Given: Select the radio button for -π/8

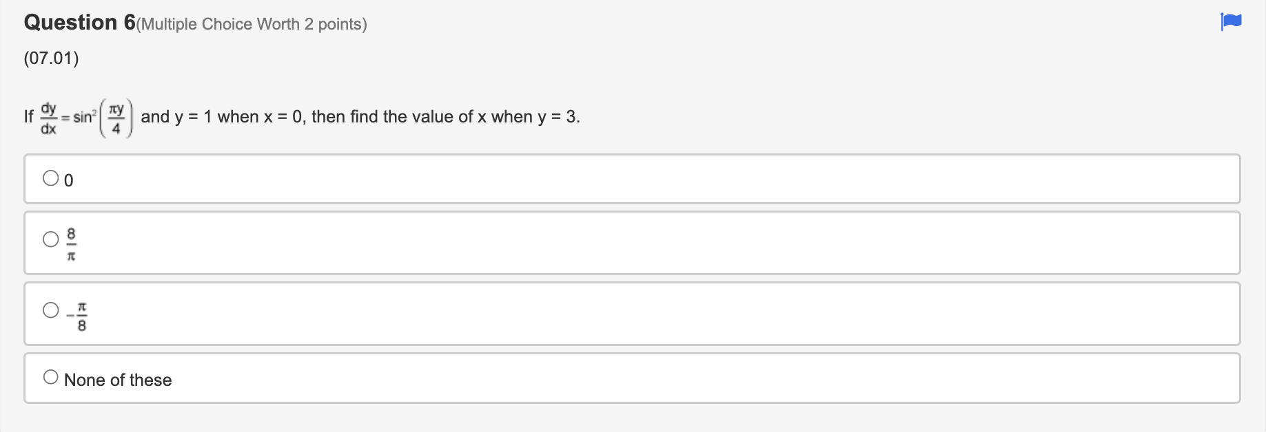Looking at the screenshot, I should pyautogui.click(x=50, y=310).
